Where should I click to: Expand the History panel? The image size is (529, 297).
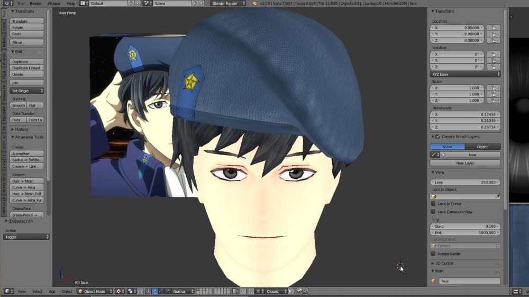click(20, 129)
